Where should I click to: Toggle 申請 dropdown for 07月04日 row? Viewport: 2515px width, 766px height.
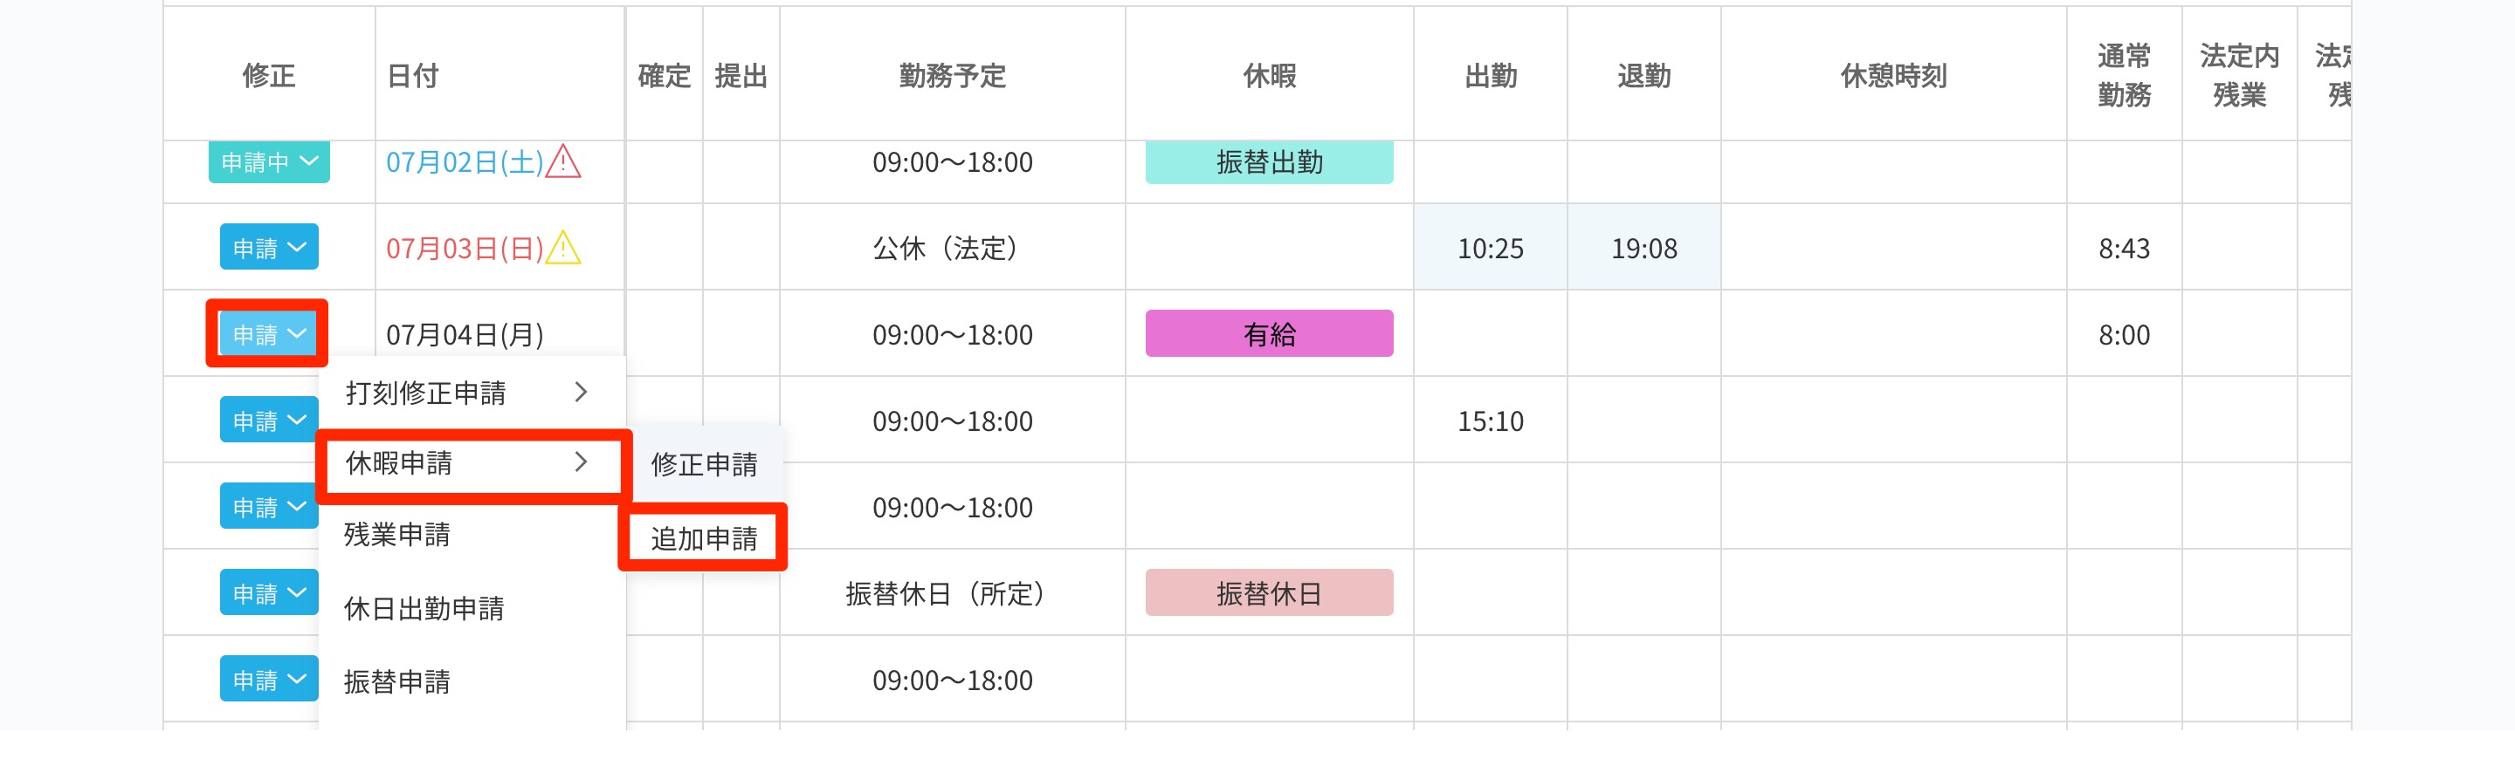[x=267, y=334]
